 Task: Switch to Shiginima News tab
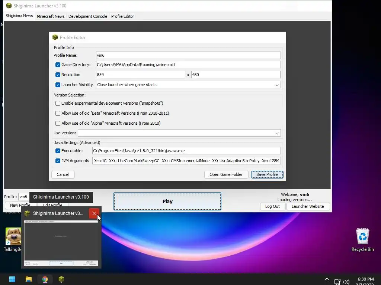tap(19, 16)
